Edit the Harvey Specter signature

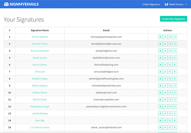click(x=165, y=37)
